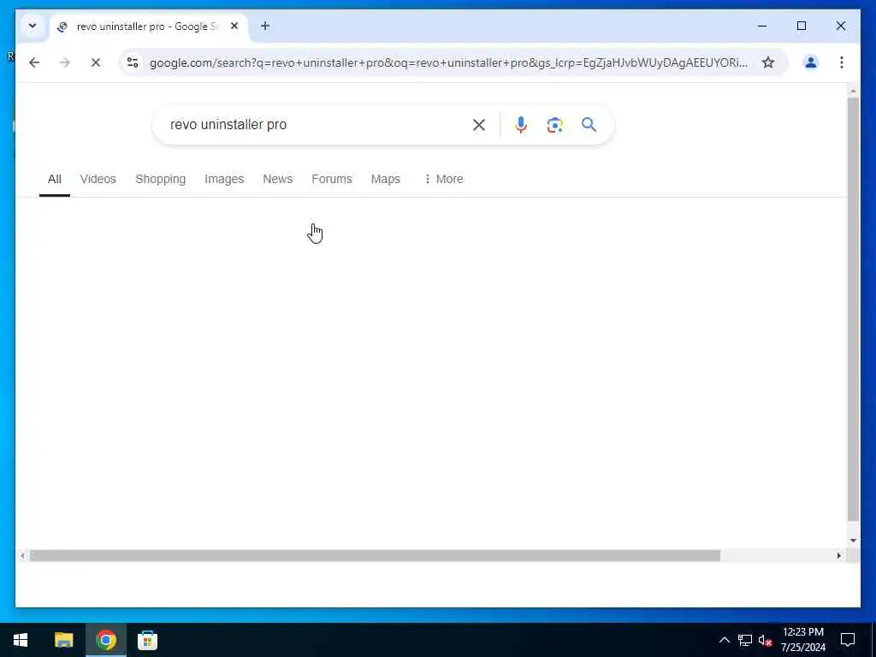Clear the search box text
This screenshot has height=657, width=876.
(x=479, y=125)
